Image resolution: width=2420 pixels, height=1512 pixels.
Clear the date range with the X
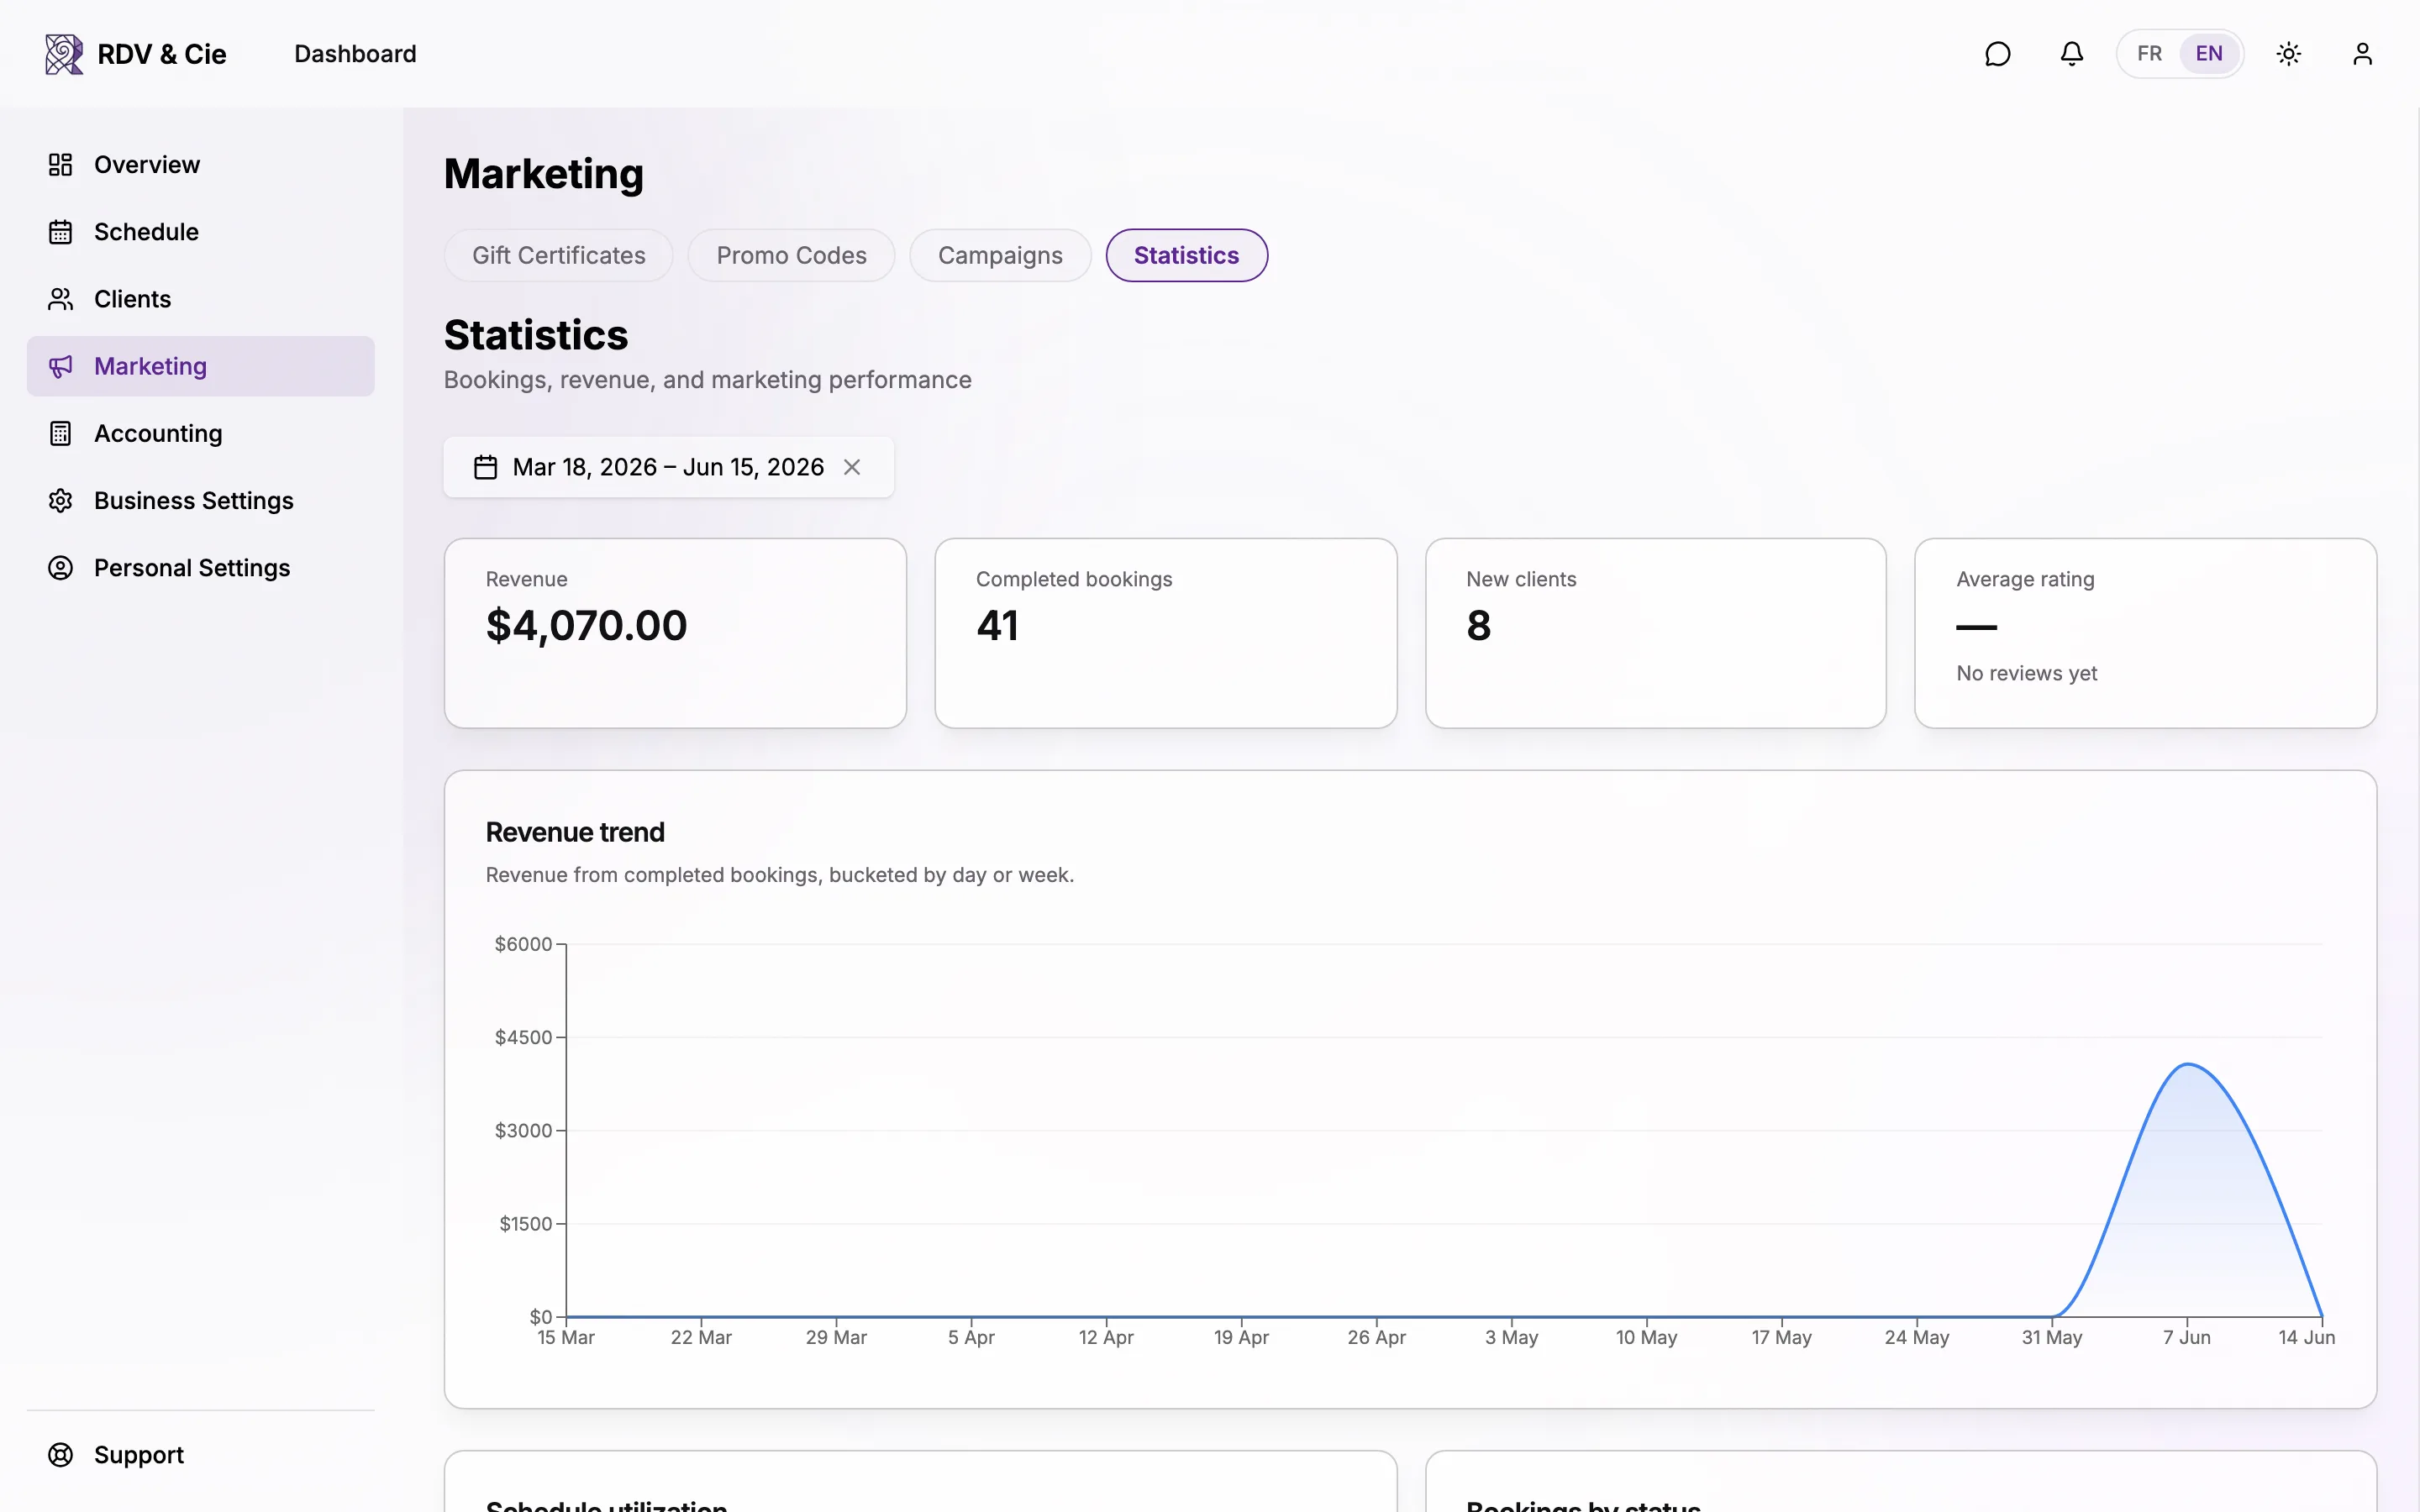pyautogui.click(x=852, y=467)
